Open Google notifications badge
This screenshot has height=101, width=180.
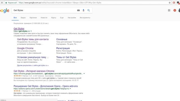click(x=175, y=10)
